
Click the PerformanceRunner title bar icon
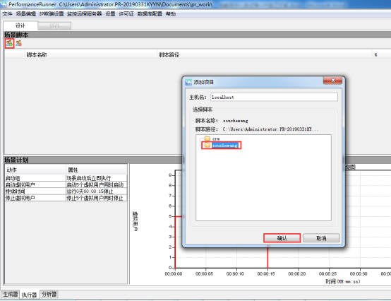[4, 4]
